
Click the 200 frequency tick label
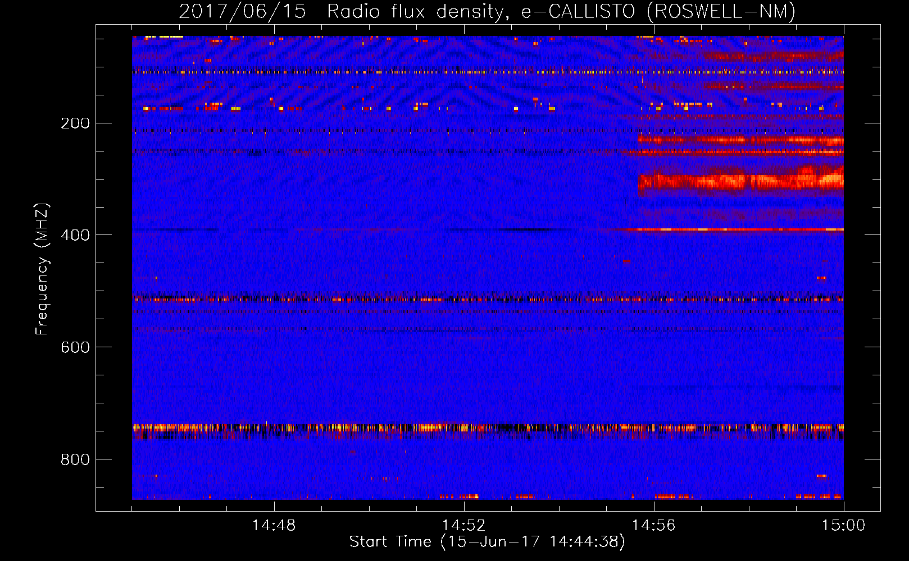click(75, 123)
